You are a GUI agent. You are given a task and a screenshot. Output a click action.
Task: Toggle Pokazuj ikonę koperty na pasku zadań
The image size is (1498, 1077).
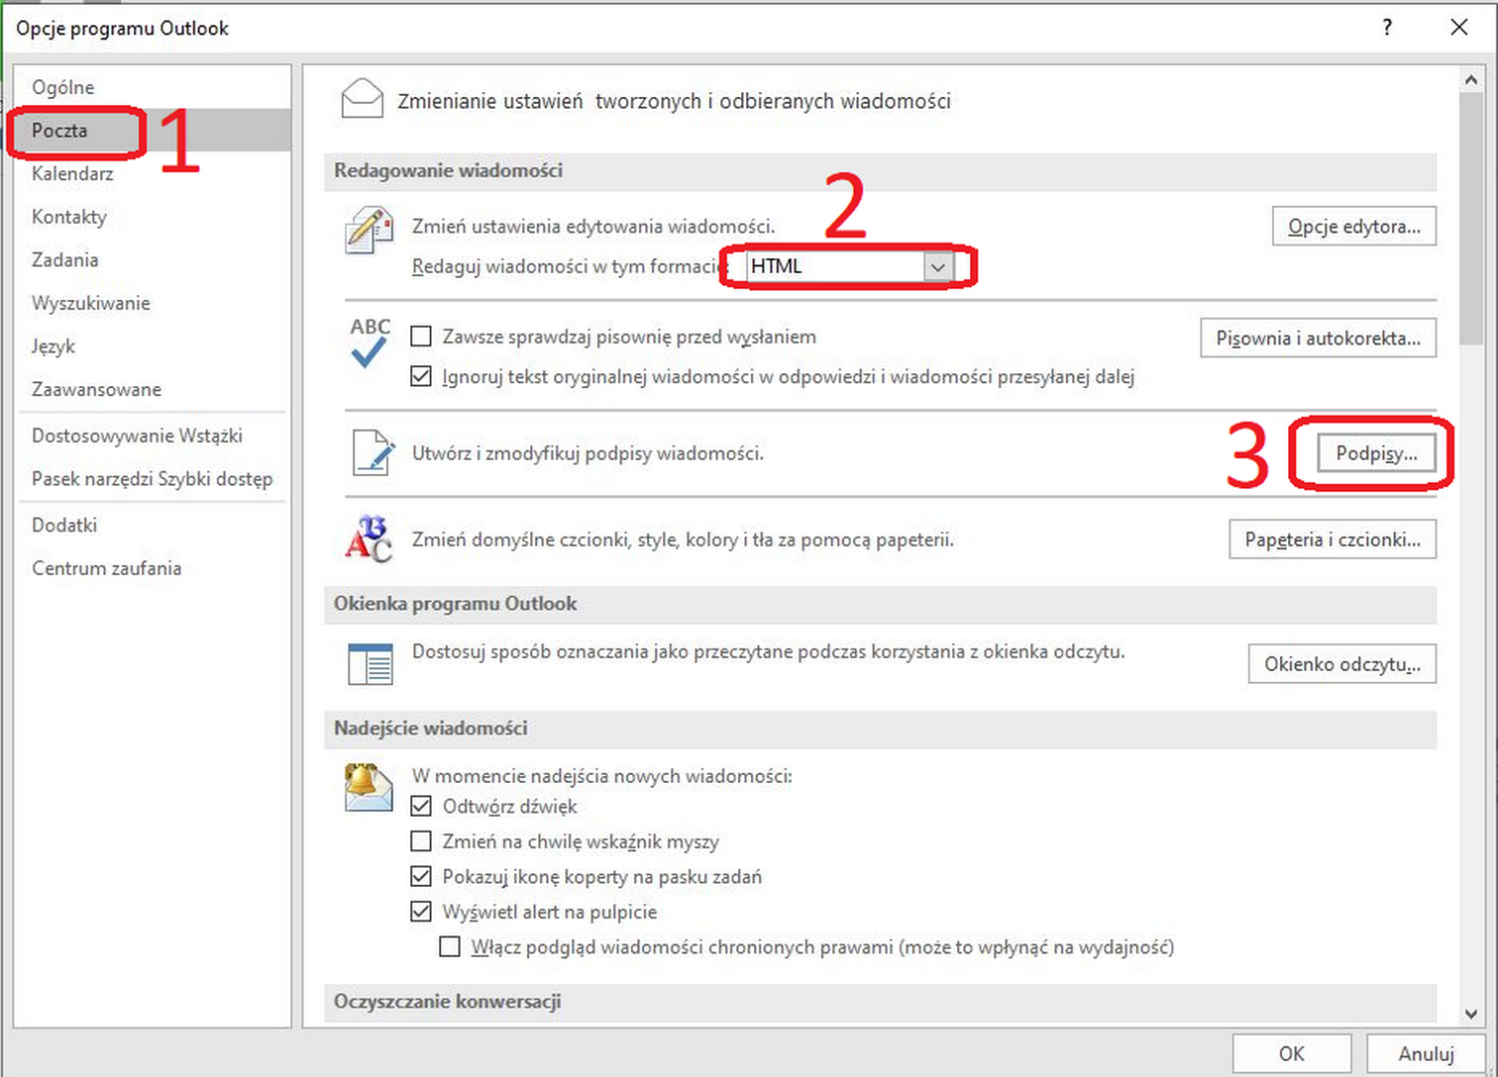tap(421, 876)
